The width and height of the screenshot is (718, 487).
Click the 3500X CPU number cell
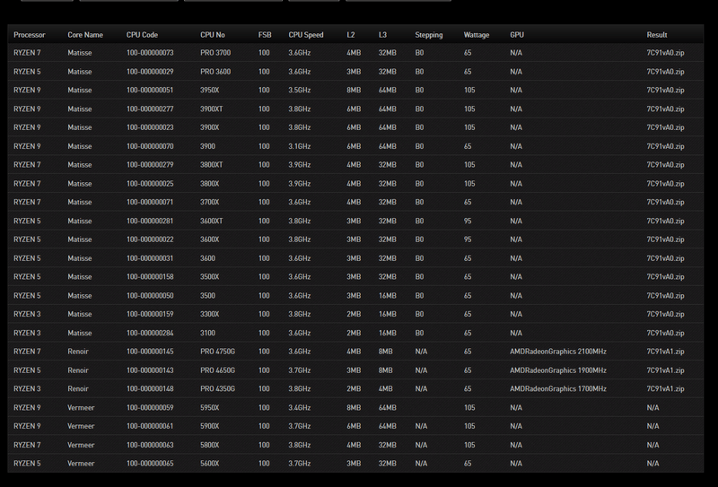point(210,277)
